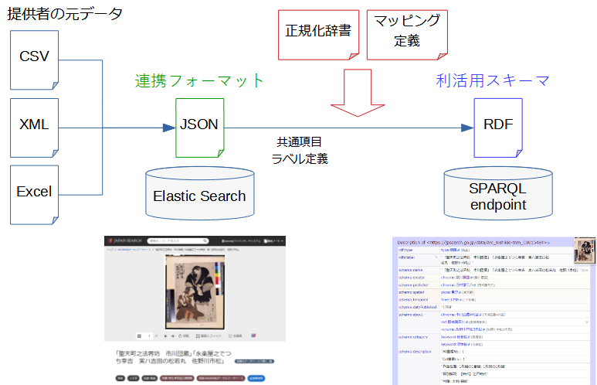The width and height of the screenshot is (597, 385).
Task: Click the magnifier icon in Japan Search box
Action: 205,241
